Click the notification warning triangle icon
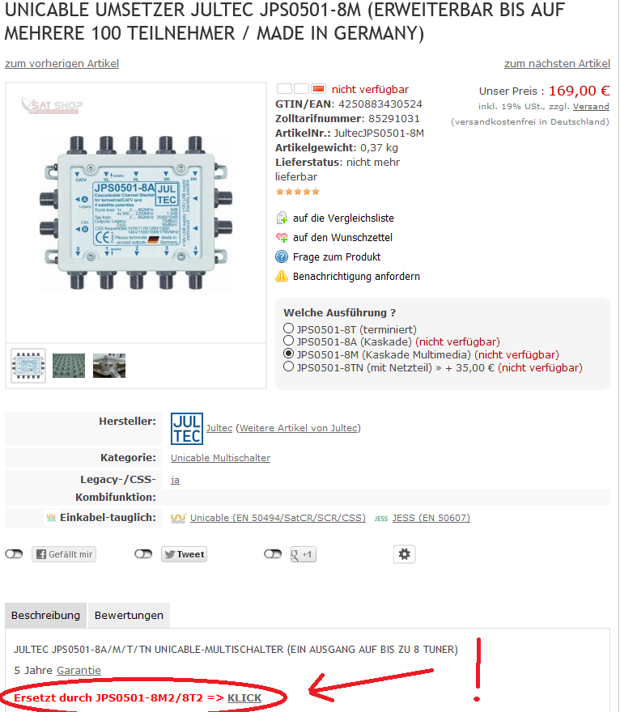This screenshot has height=712, width=620. tap(282, 276)
